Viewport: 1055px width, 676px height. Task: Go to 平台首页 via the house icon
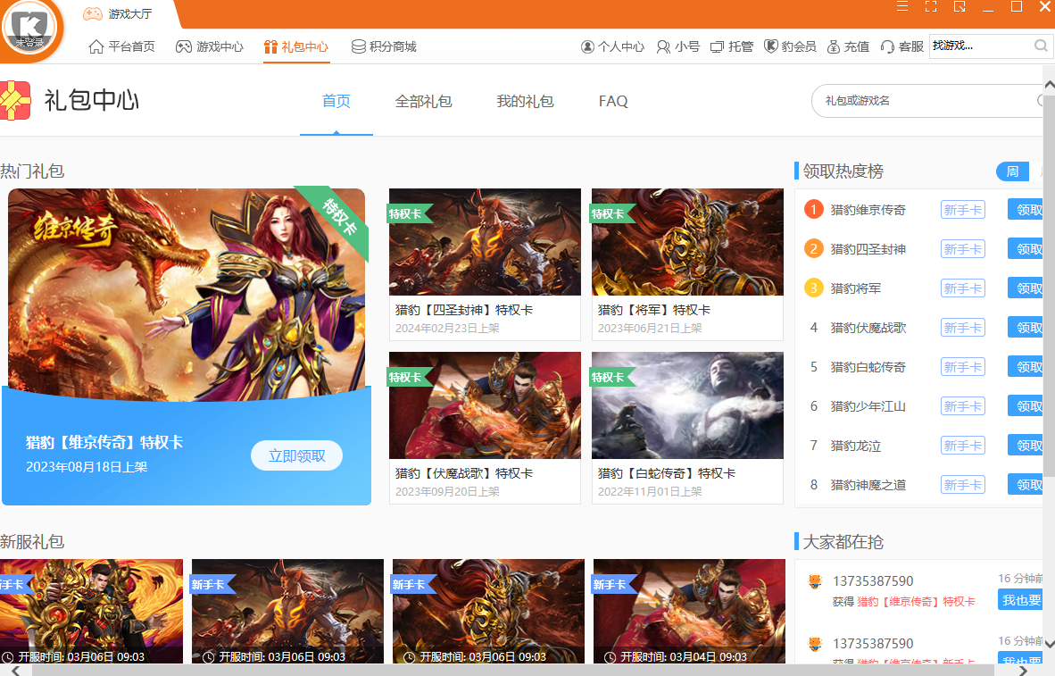point(96,46)
